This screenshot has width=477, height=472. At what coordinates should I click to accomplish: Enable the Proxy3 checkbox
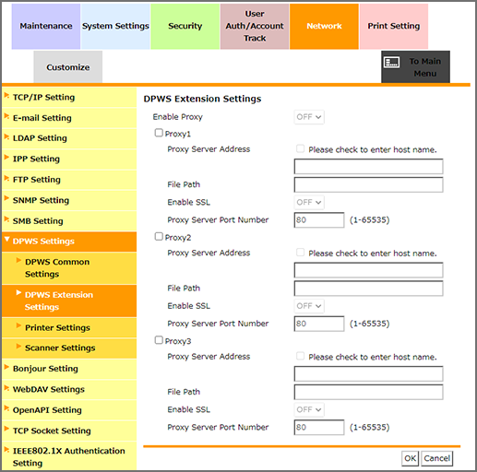click(159, 340)
